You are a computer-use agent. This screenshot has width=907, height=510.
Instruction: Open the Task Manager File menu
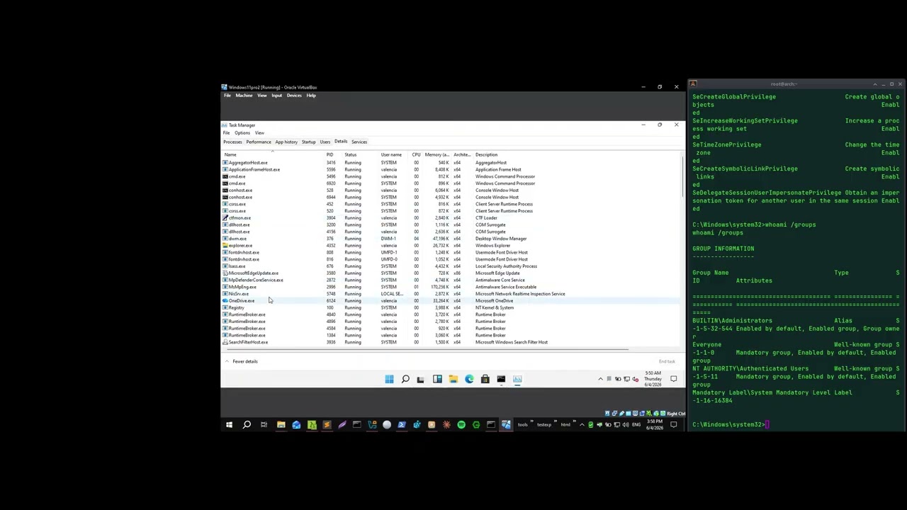227,133
